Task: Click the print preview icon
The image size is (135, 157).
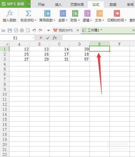Action: (28, 30)
